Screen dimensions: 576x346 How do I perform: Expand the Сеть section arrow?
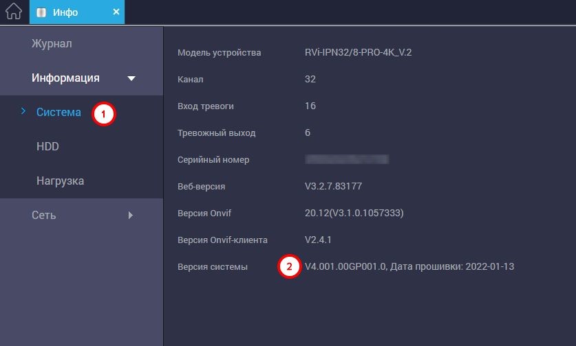[131, 216]
